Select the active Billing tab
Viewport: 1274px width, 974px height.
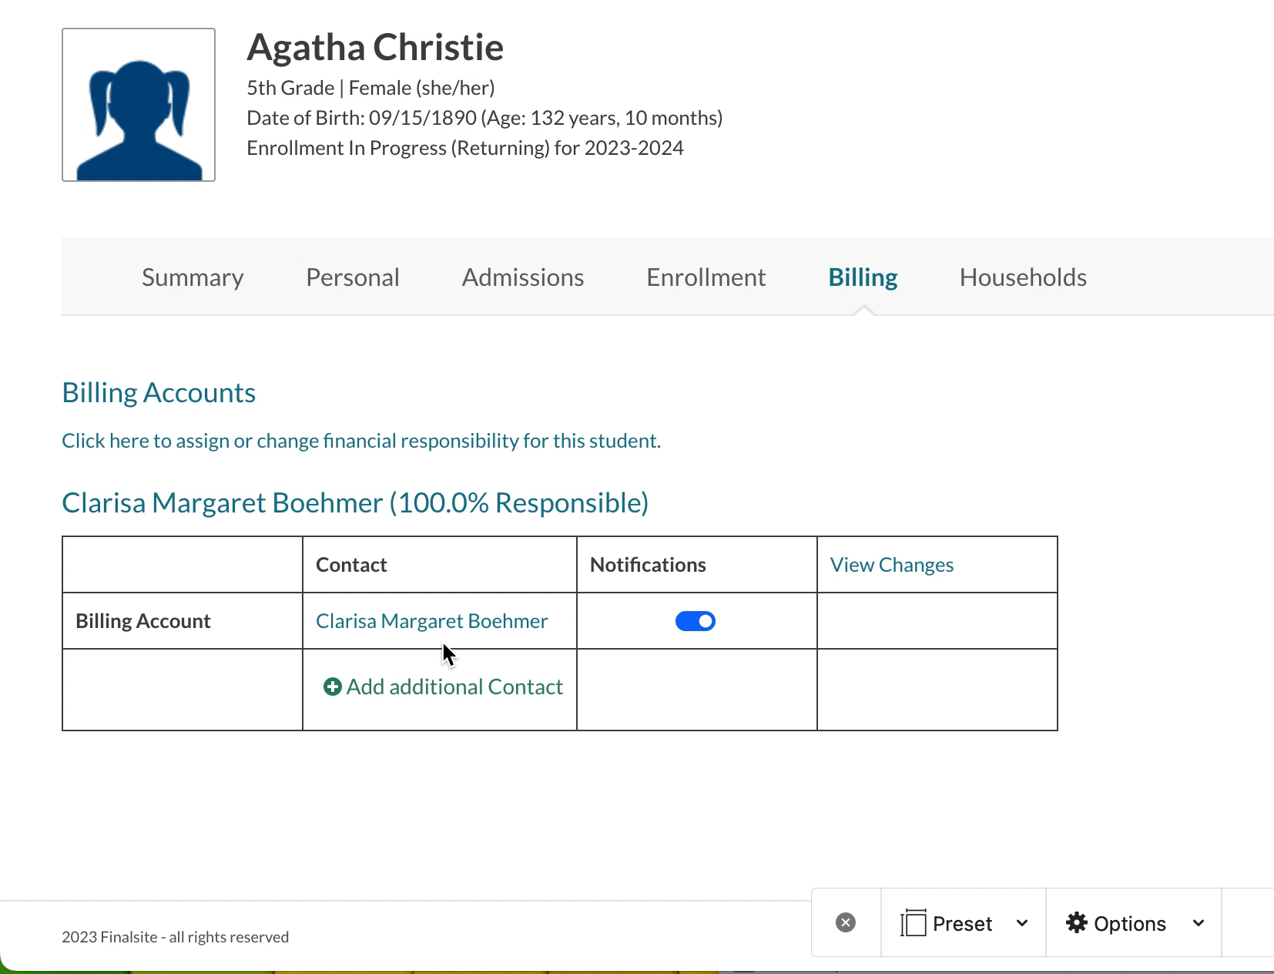(x=863, y=277)
